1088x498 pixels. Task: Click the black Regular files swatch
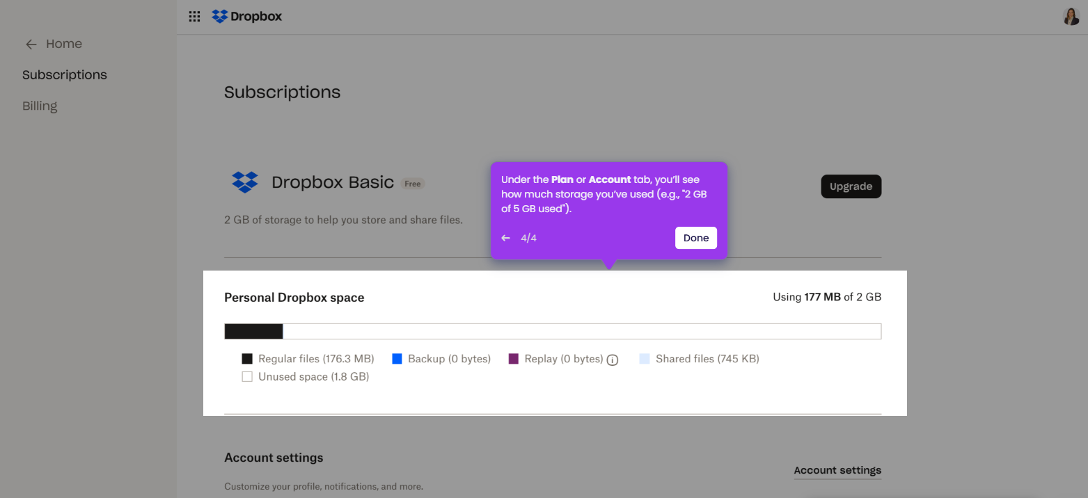(247, 359)
